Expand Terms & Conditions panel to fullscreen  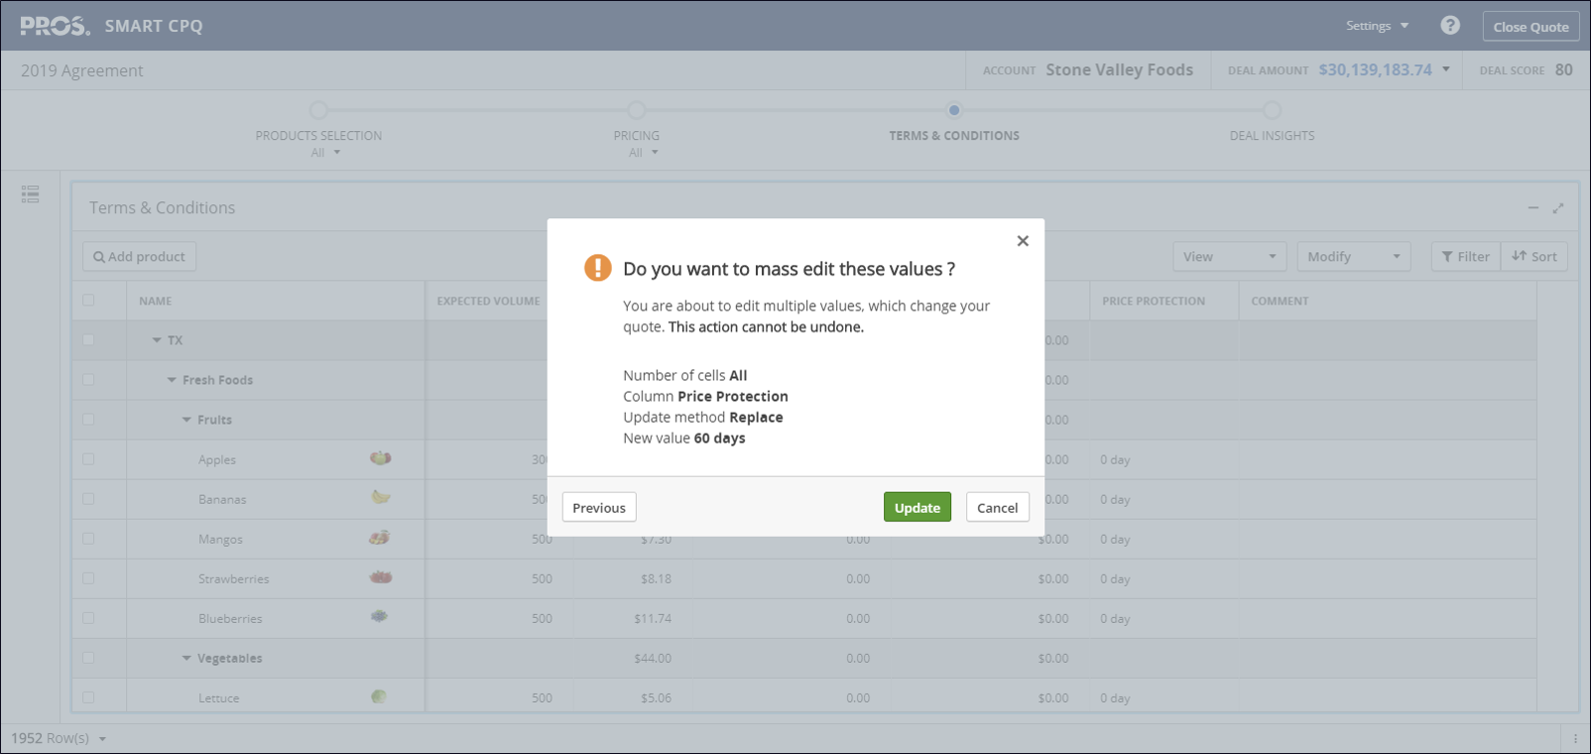(x=1558, y=208)
